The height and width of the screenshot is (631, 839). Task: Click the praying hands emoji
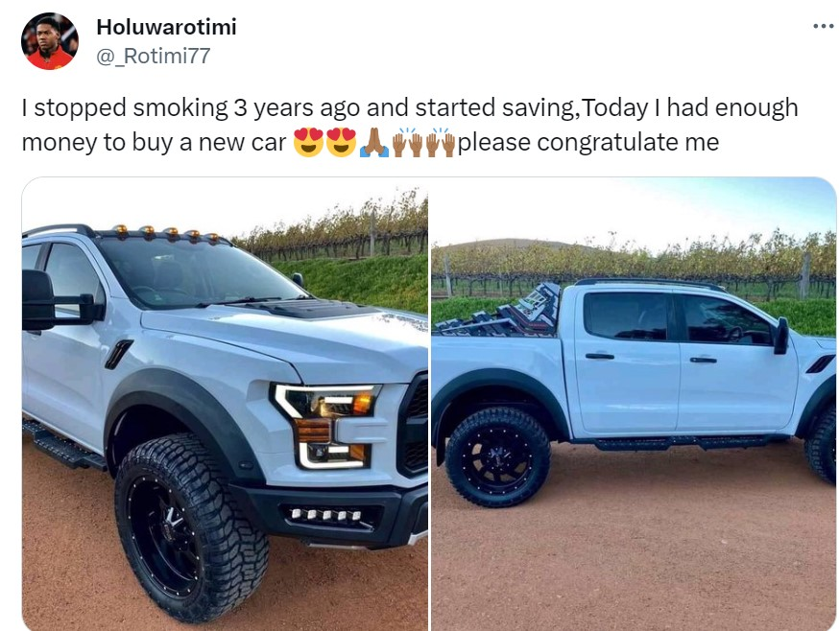tap(374, 142)
